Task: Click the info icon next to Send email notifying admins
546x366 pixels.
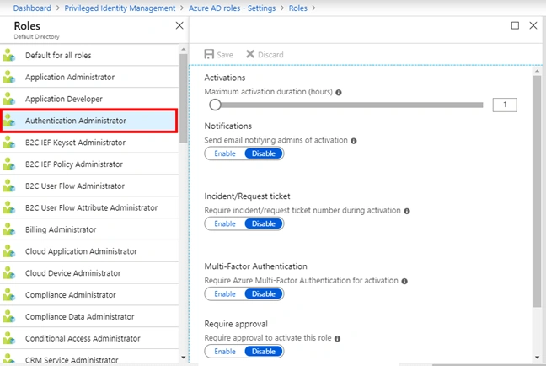Action: pyautogui.click(x=354, y=141)
